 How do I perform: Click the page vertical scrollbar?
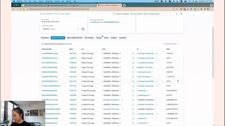213,52
